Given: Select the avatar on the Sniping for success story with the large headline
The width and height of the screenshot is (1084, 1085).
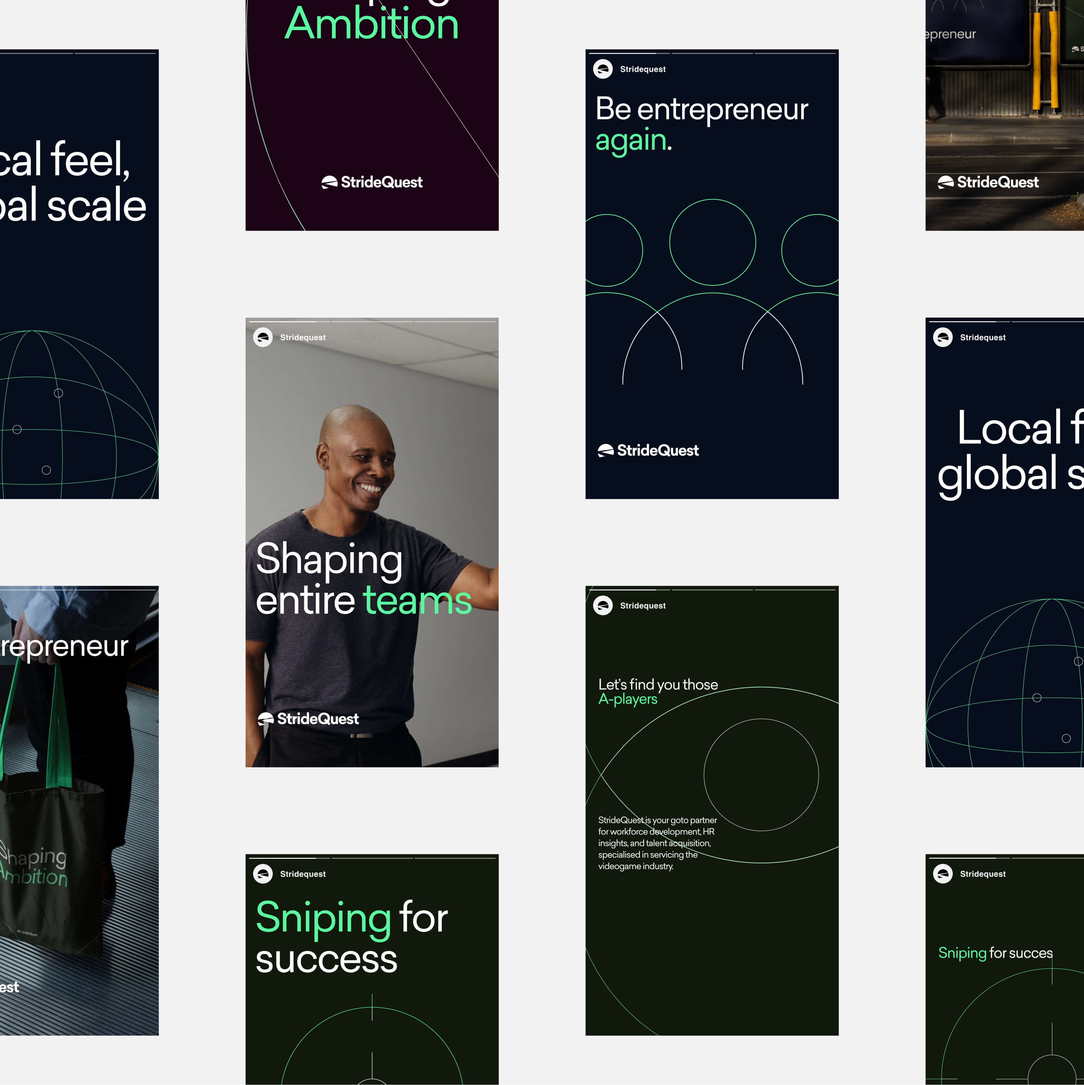Looking at the screenshot, I should [x=263, y=874].
